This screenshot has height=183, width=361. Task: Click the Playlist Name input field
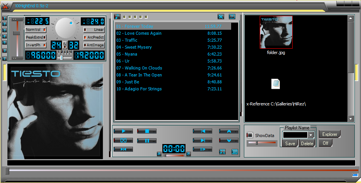pos(295,135)
